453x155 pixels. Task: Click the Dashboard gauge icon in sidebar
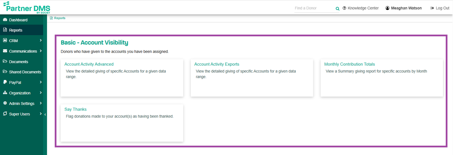pos(5,20)
